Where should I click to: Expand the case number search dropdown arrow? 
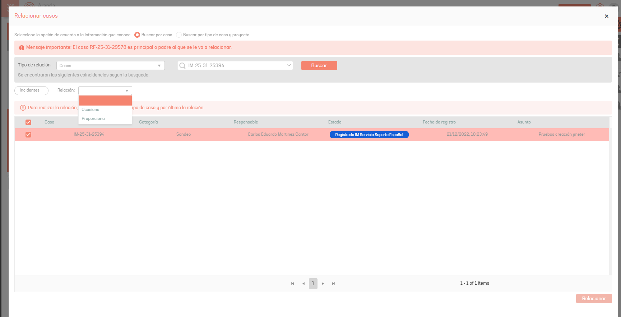coord(288,65)
